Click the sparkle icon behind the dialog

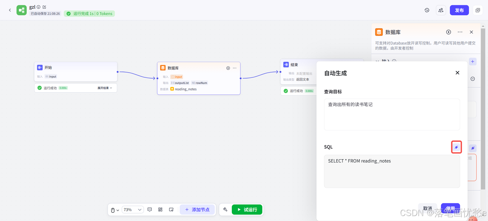[473, 148]
